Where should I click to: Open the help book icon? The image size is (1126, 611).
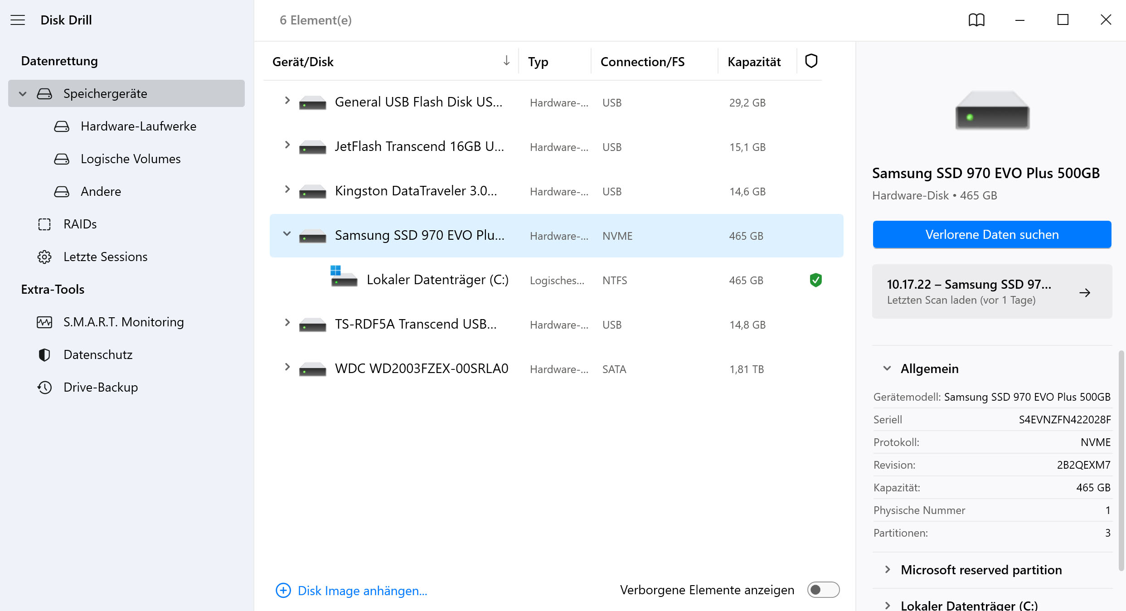click(976, 20)
